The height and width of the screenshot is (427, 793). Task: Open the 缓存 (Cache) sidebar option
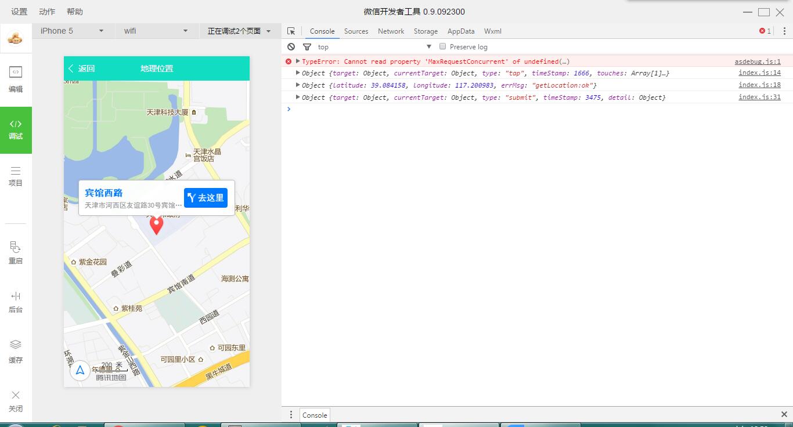tap(16, 352)
